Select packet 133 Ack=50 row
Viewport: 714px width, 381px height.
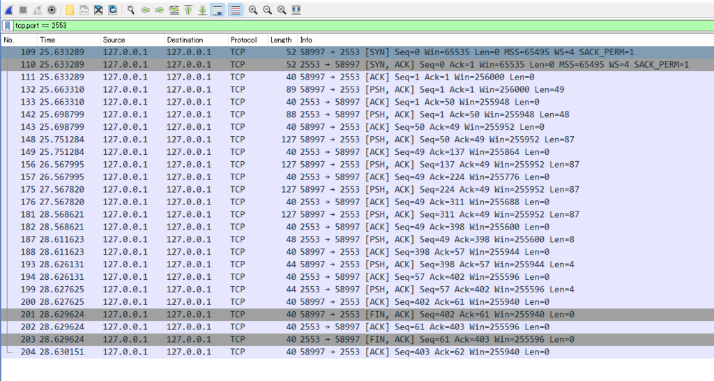pyautogui.click(x=357, y=102)
